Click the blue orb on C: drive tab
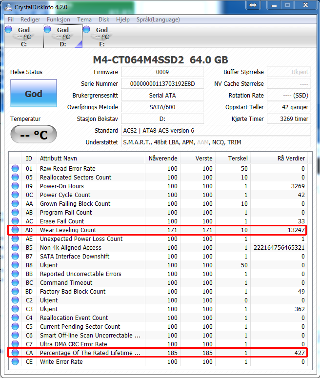This screenshot has height=378, width=320. pyautogui.click(x=8, y=29)
